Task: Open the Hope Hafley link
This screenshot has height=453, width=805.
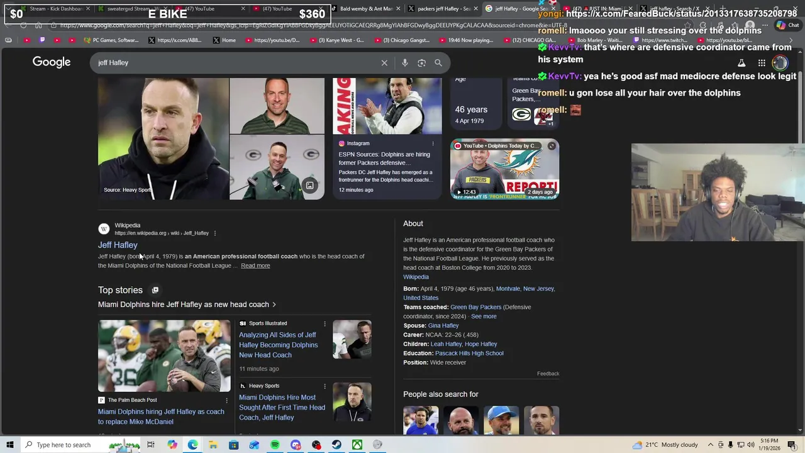Action: point(481,344)
